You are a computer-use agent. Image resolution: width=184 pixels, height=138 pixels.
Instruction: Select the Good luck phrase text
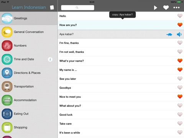click(66, 115)
